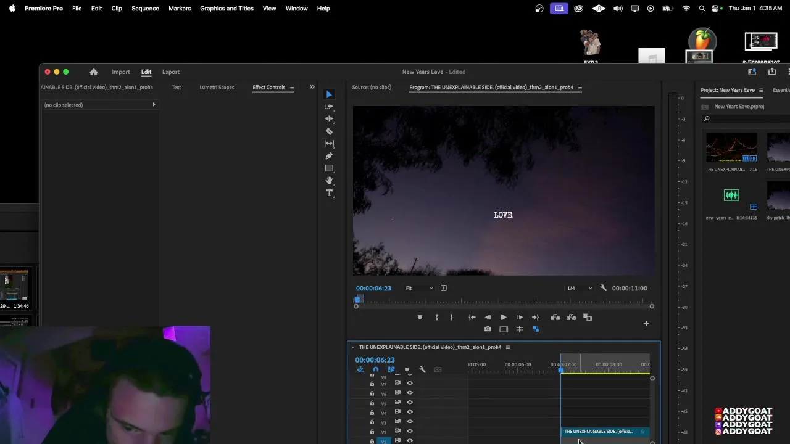Image resolution: width=790 pixels, height=444 pixels.
Task: Play the program sequence
Action: pyautogui.click(x=504, y=318)
